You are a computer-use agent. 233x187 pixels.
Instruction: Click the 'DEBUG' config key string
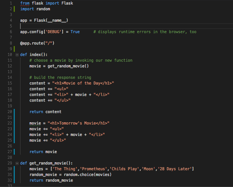click(x=53, y=32)
